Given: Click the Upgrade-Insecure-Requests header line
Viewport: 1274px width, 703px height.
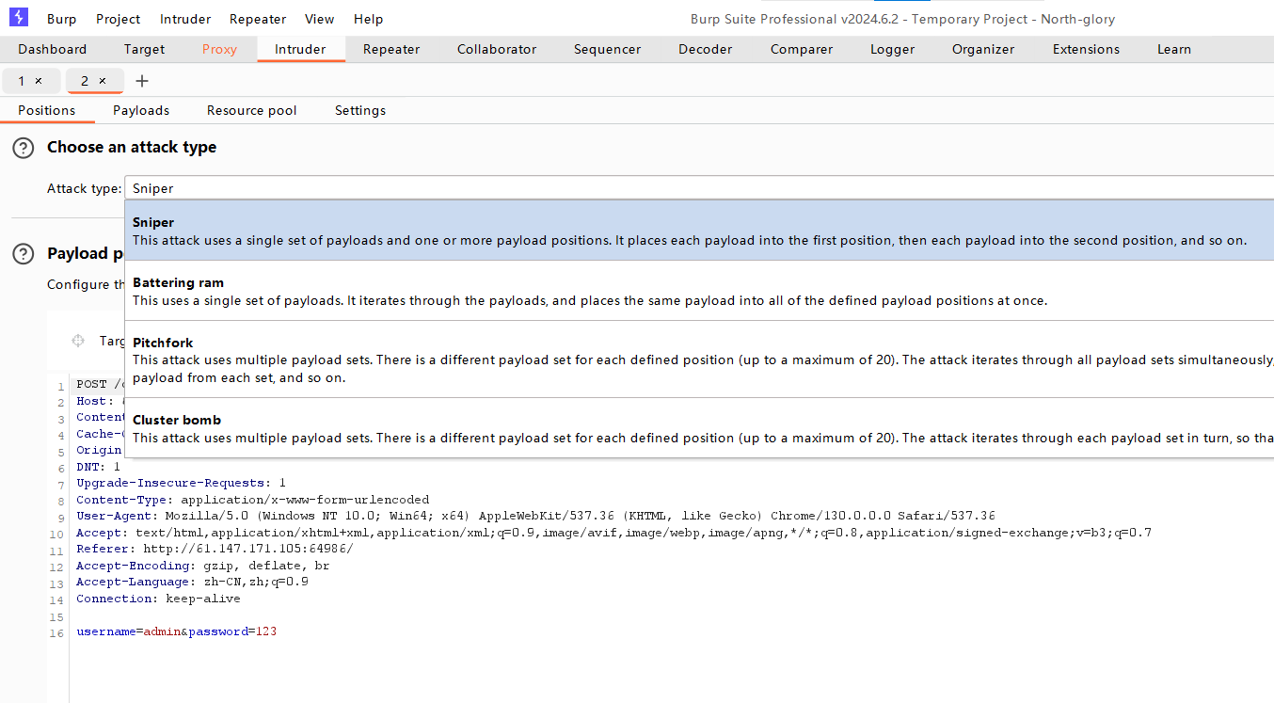Looking at the screenshot, I should 181,483.
